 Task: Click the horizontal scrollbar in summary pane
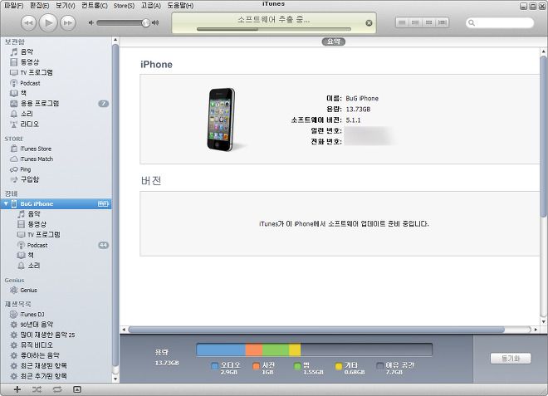click(x=316, y=330)
